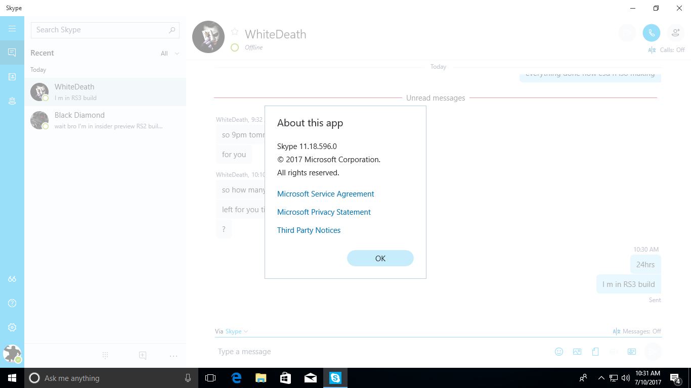Screen dimensions: 691x388
Task: Attach an image with the picture icon
Action: tap(577, 352)
